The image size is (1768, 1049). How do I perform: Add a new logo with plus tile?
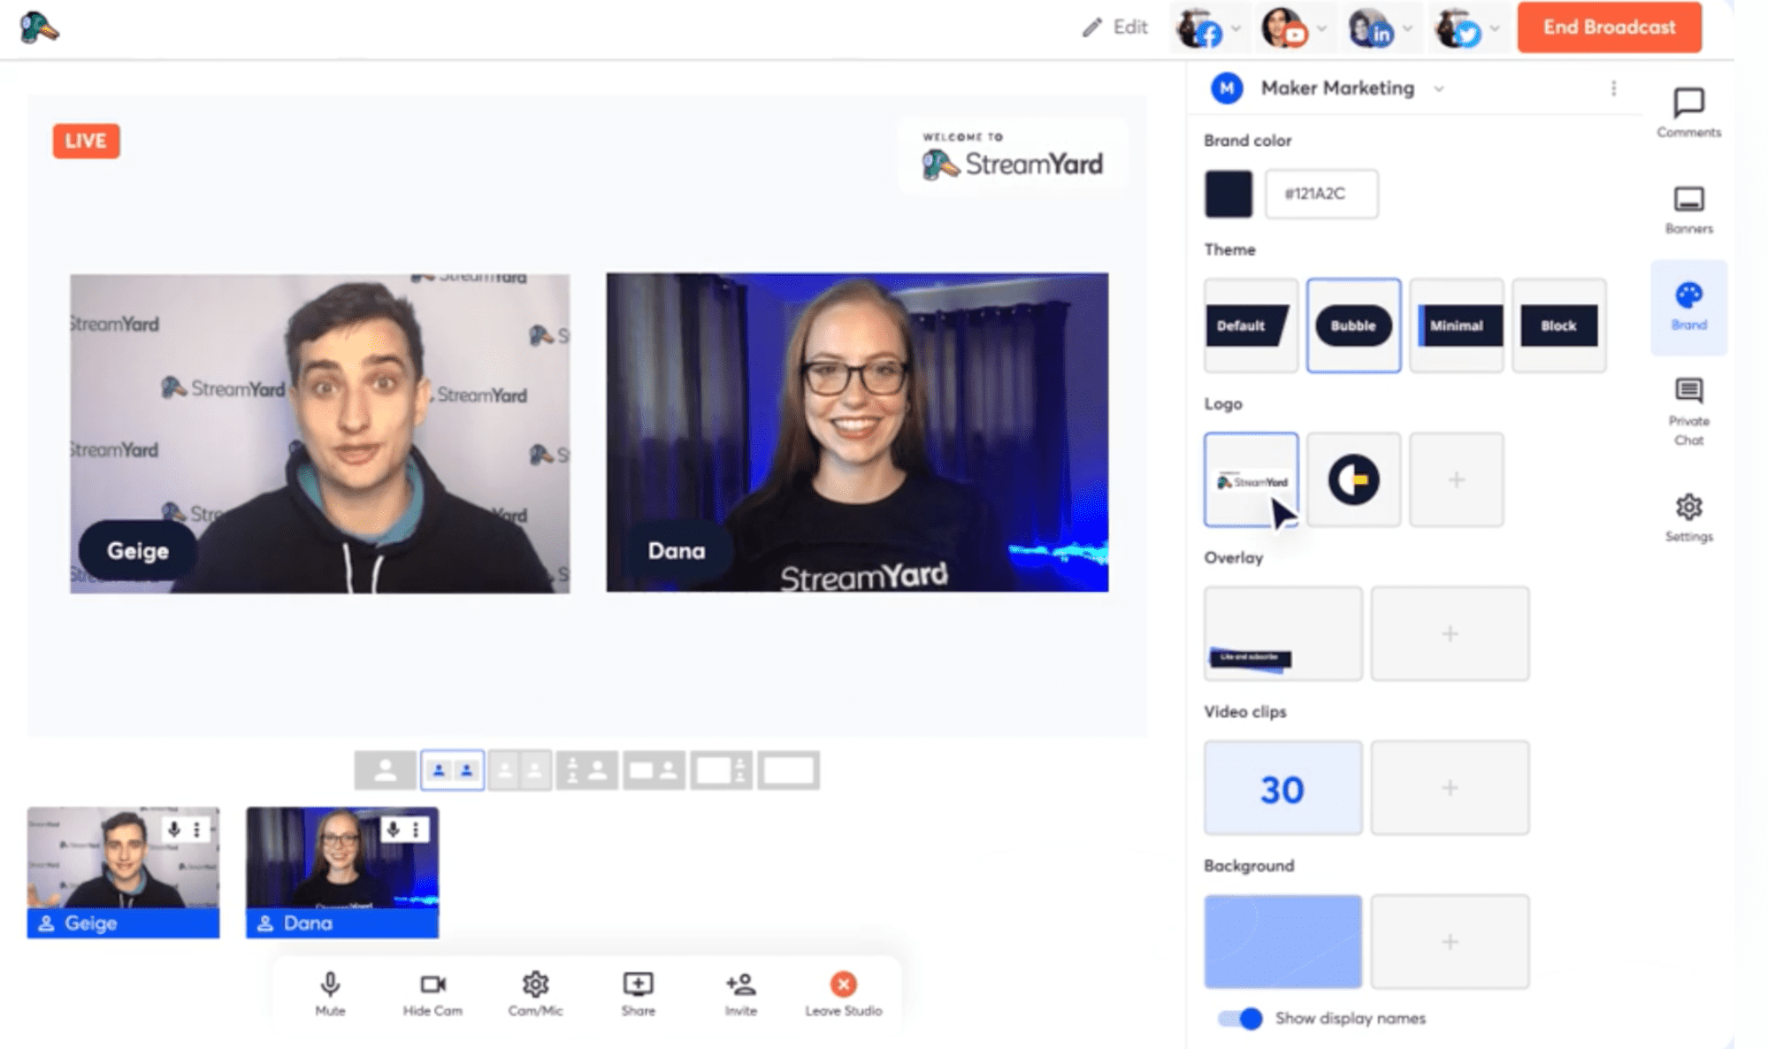pos(1456,479)
